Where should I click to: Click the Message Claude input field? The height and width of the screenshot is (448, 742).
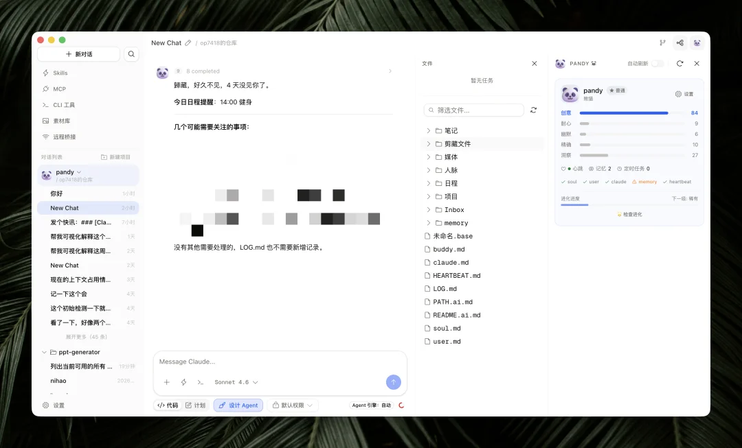click(x=275, y=362)
